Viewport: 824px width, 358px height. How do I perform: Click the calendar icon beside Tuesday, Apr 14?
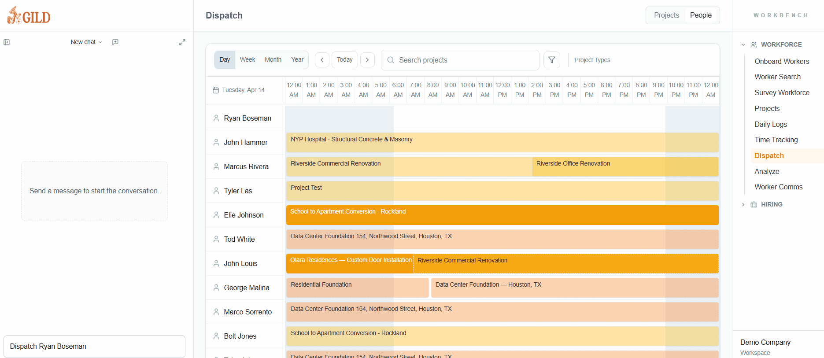click(216, 90)
